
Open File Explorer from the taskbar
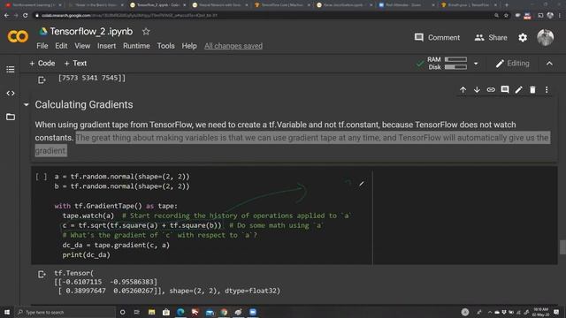click(x=151, y=312)
